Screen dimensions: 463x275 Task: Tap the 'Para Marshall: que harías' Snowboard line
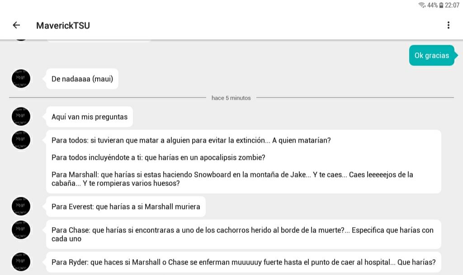232,179
